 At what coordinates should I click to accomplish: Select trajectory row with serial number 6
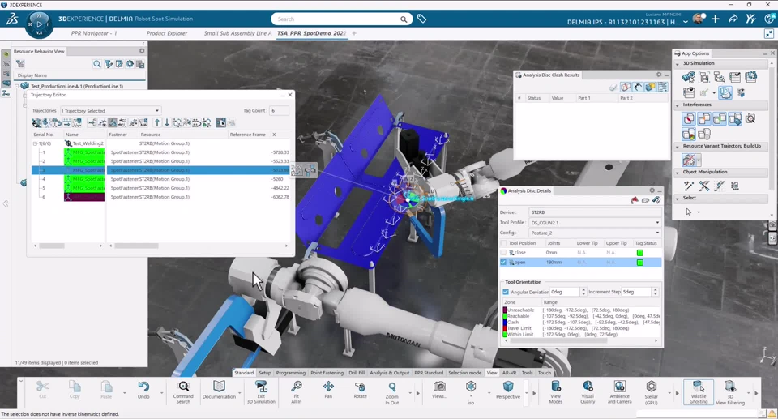pos(160,197)
